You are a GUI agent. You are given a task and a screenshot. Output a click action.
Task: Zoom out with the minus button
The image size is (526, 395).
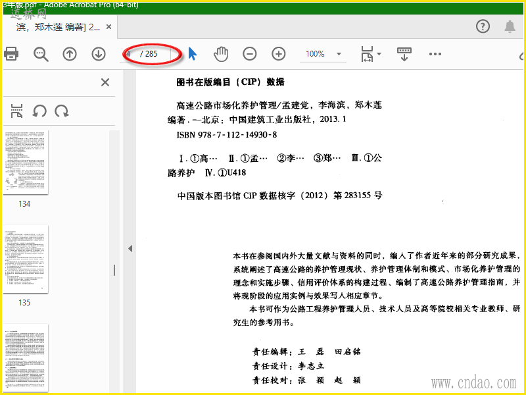pyautogui.click(x=250, y=54)
